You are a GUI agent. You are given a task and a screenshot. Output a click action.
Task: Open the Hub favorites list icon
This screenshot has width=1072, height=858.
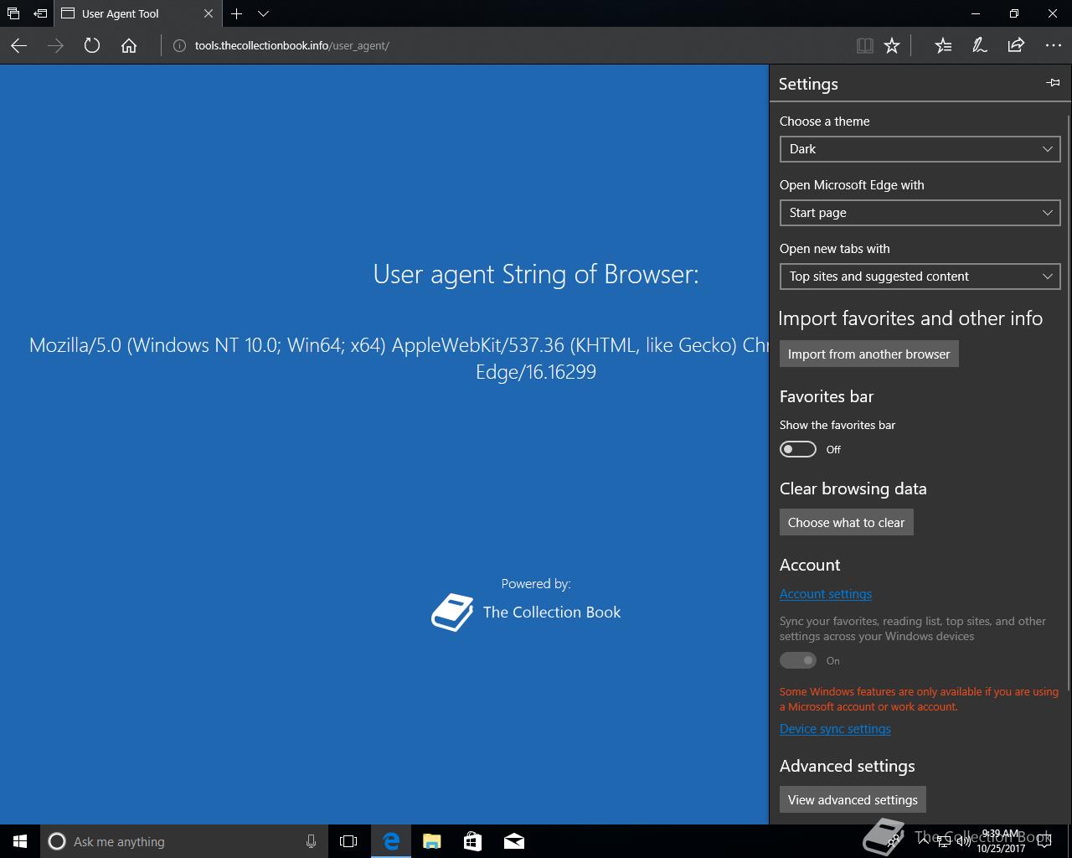(943, 46)
